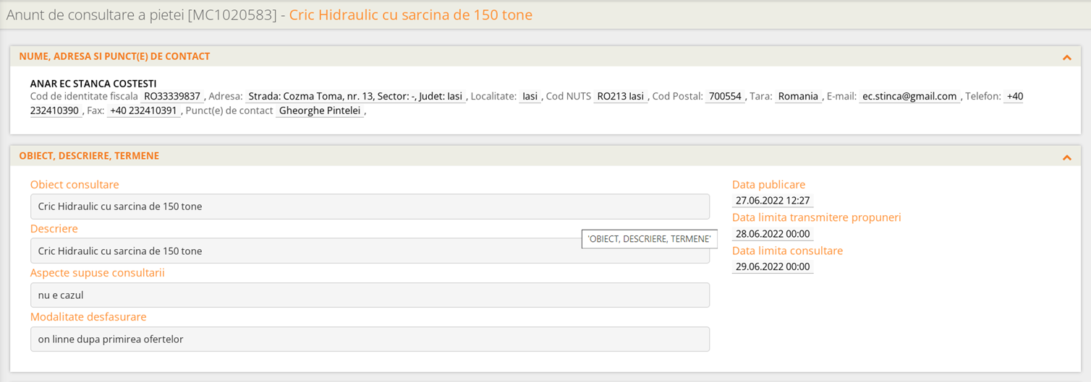Click the Obiect consultare text field
This screenshot has height=382, width=1091.
370,207
